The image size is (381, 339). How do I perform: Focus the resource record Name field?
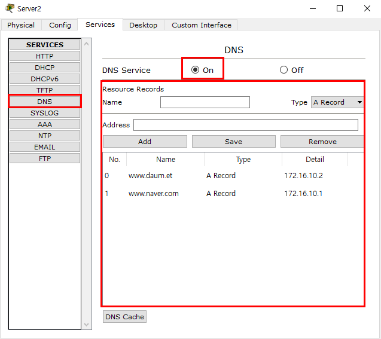point(205,102)
